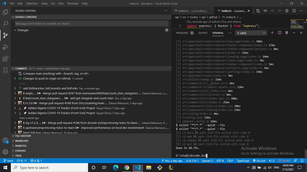The width and height of the screenshot is (307, 172).
Task: Click Go Live in status bar
Action: (x=259, y=161)
